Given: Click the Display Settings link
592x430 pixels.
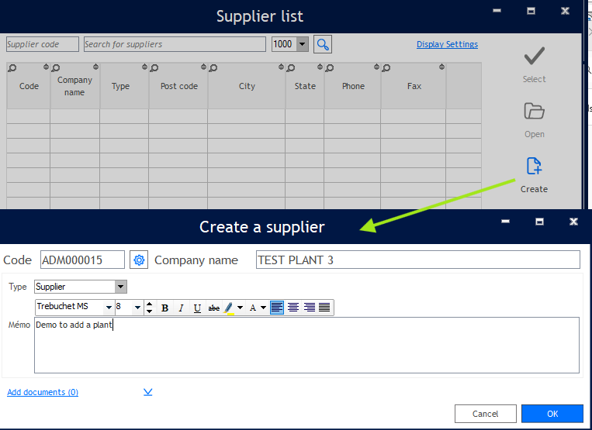Looking at the screenshot, I should (x=447, y=44).
